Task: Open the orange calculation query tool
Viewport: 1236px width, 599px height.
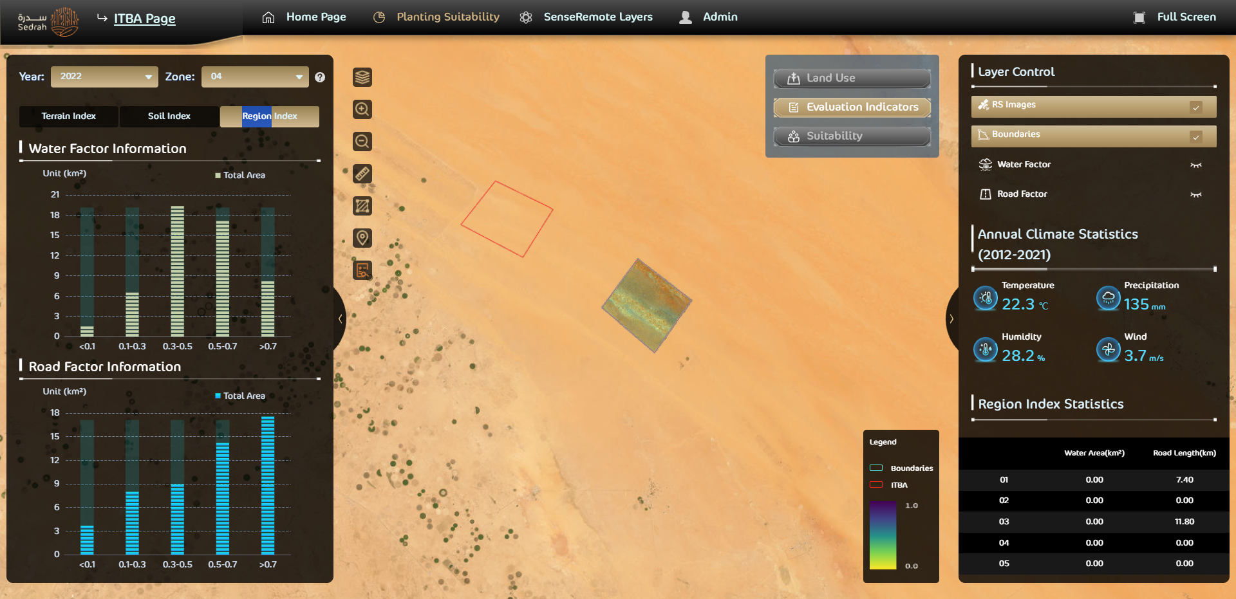Action: tap(362, 270)
